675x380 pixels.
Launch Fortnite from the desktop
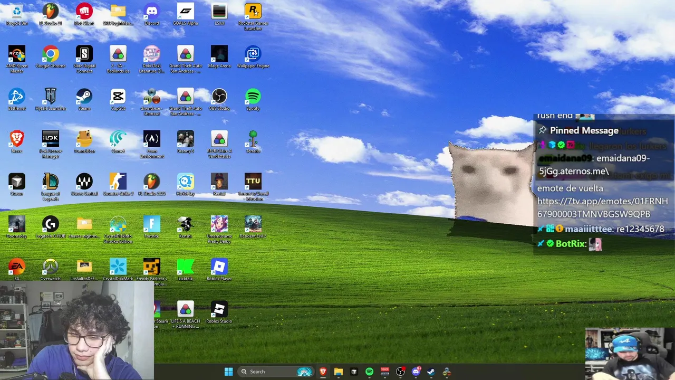(x=152, y=227)
